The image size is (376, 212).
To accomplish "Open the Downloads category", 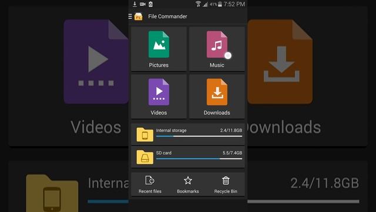I will (217, 97).
